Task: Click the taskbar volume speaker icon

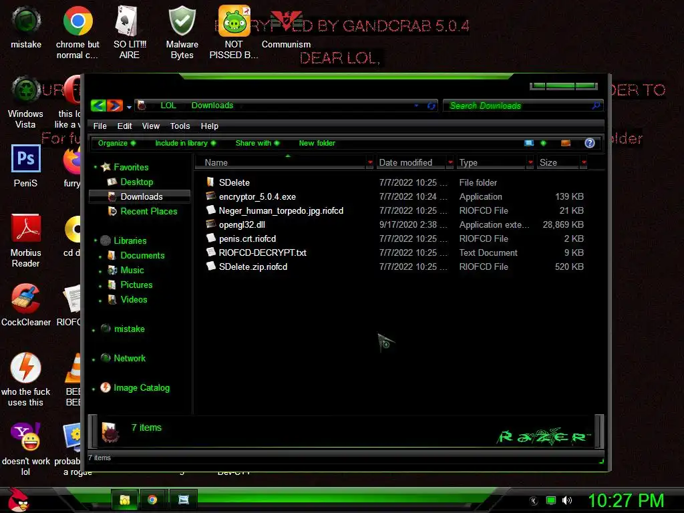Action: [566, 500]
